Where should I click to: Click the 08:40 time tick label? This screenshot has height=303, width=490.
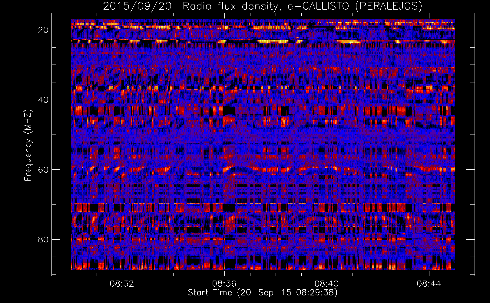326,284
